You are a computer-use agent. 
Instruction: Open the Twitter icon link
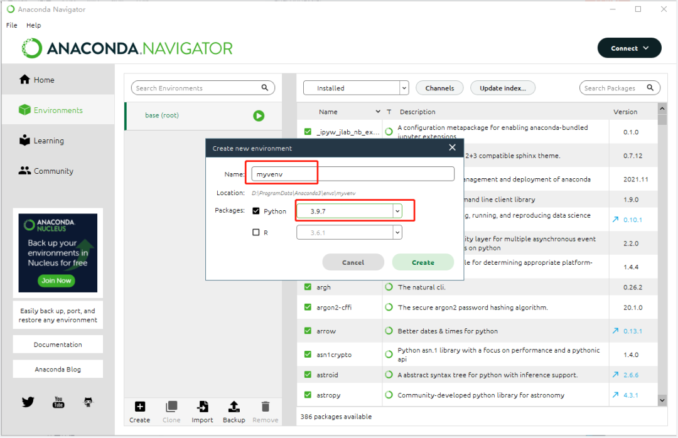(28, 402)
